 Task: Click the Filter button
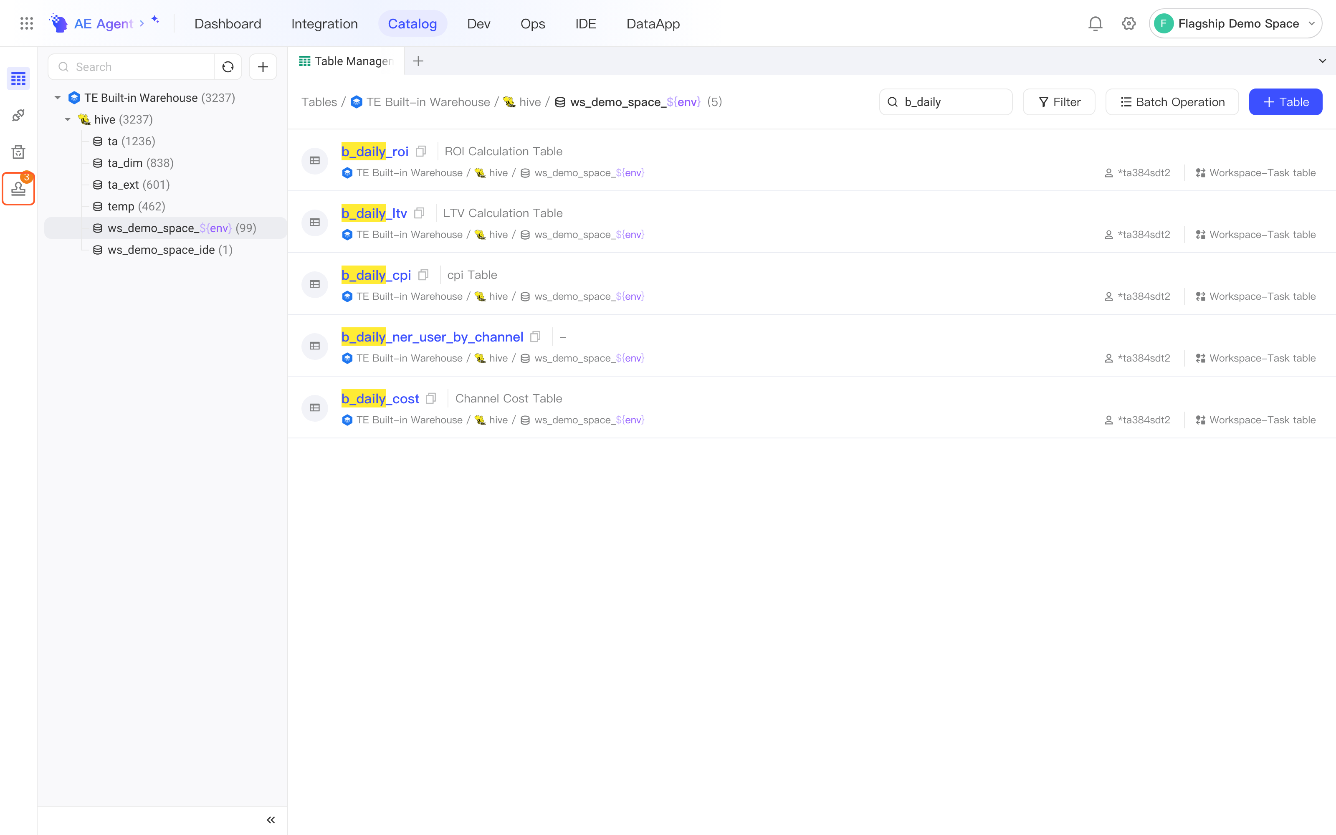pos(1059,102)
